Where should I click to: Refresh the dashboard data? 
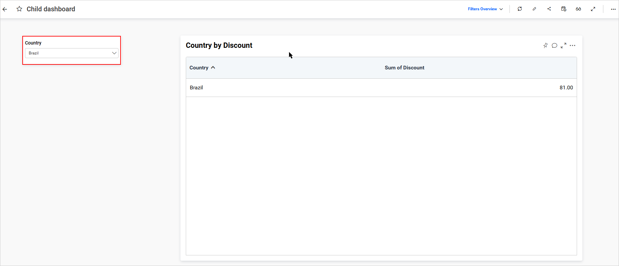(520, 9)
